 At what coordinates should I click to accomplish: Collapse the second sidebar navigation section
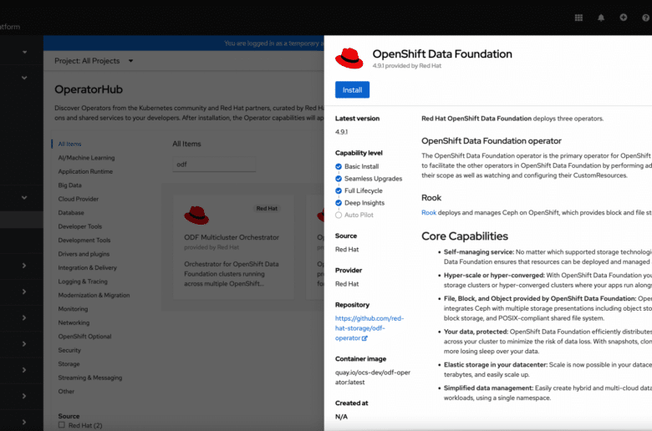pyautogui.click(x=24, y=78)
